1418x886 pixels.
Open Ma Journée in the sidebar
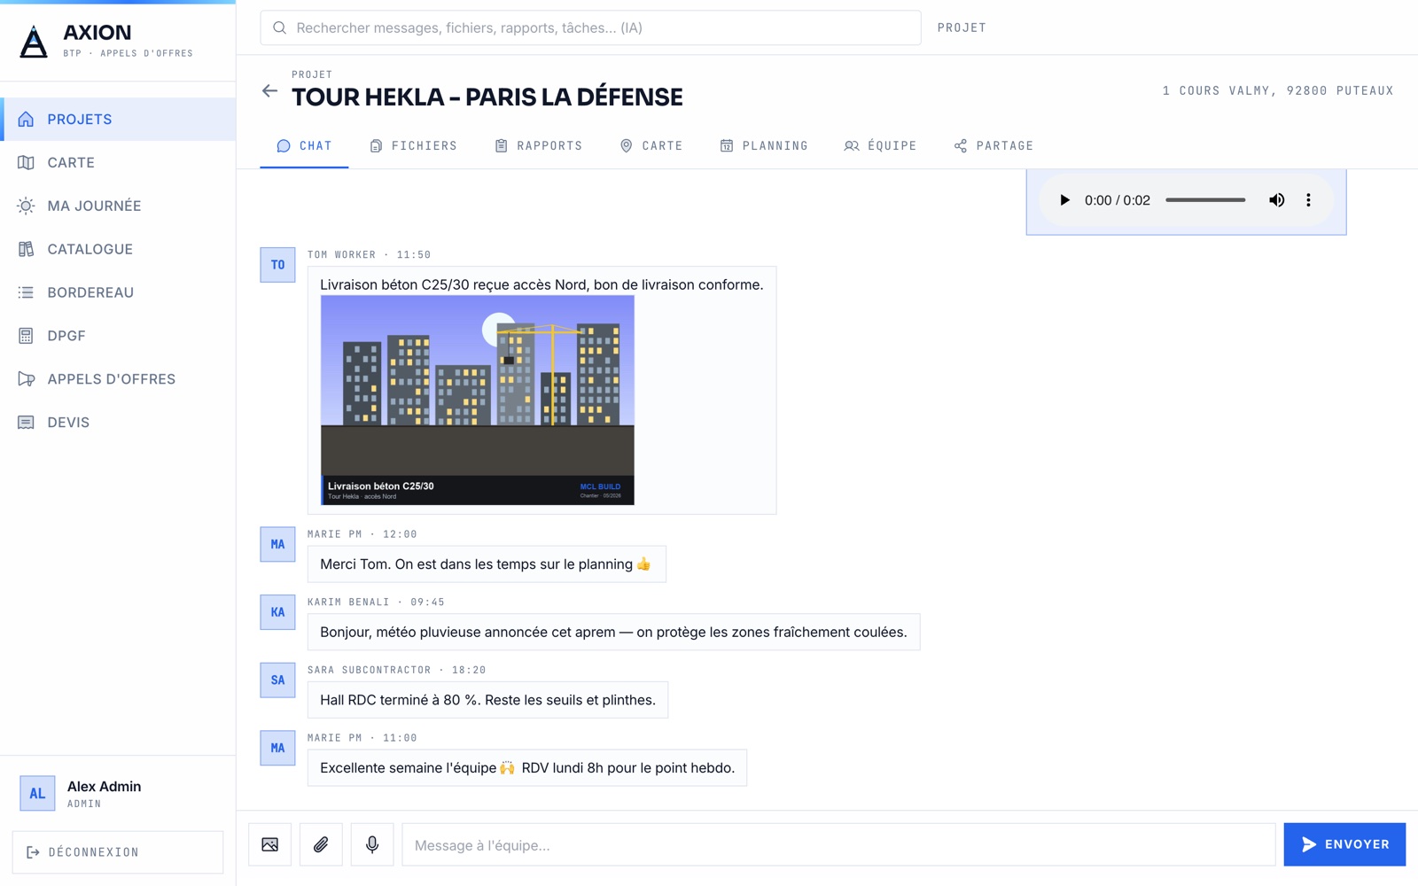pyautogui.click(x=118, y=206)
